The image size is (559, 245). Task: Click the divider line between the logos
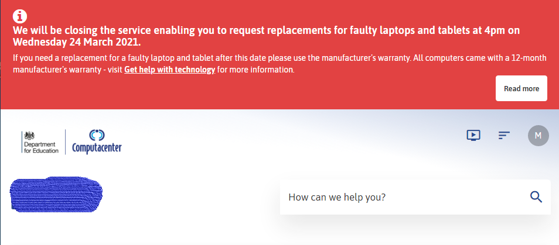(x=65, y=141)
